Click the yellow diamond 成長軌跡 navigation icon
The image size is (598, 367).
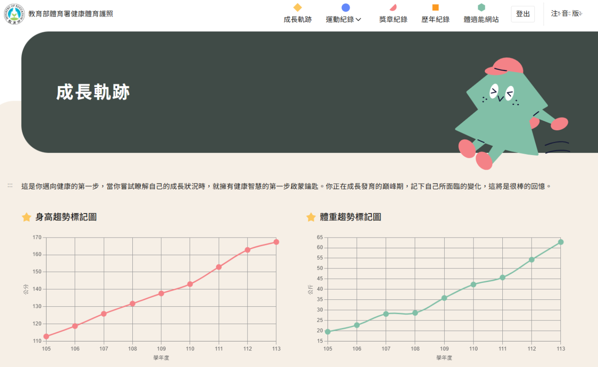298,7
